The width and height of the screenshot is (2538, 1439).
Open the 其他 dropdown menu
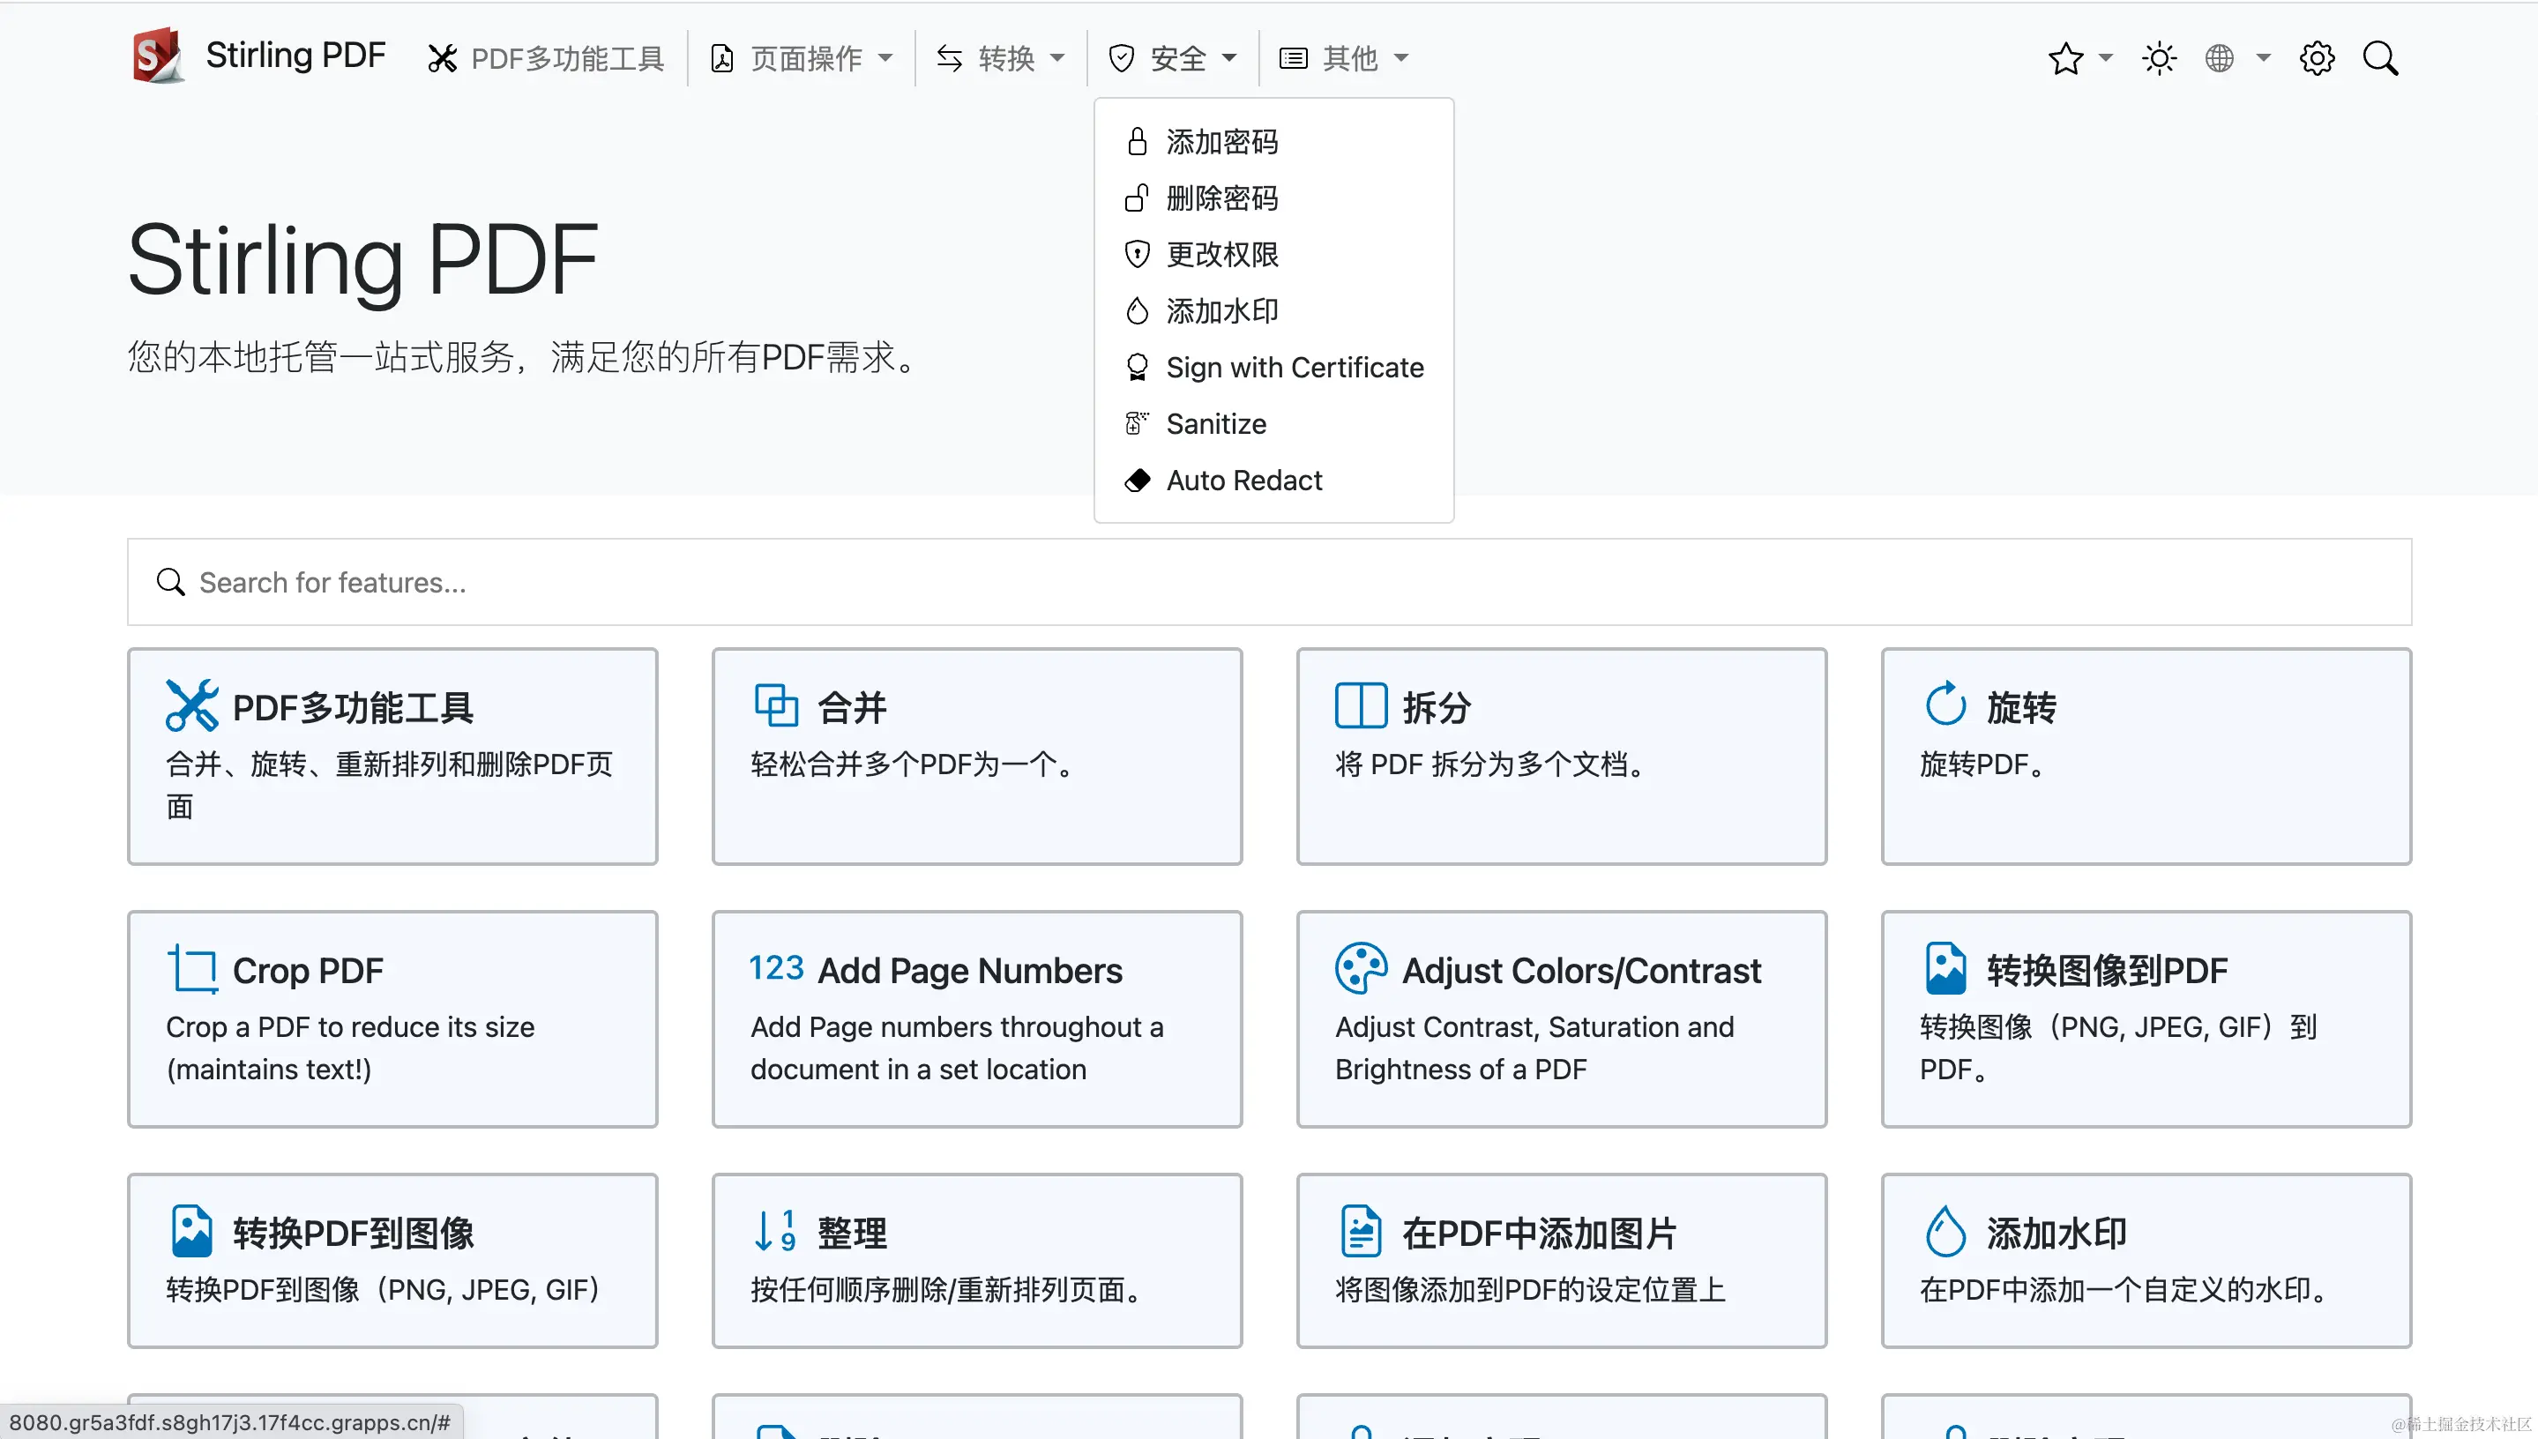pos(1344,58)
